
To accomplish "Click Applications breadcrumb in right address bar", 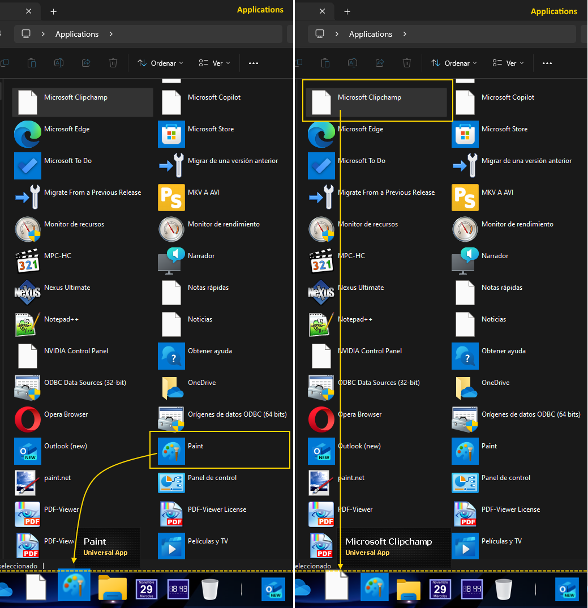I will (371, 34).
